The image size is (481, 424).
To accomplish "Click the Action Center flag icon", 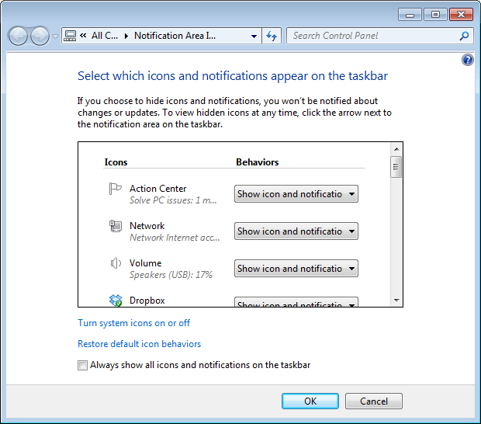I will click(x=116, y=189).
